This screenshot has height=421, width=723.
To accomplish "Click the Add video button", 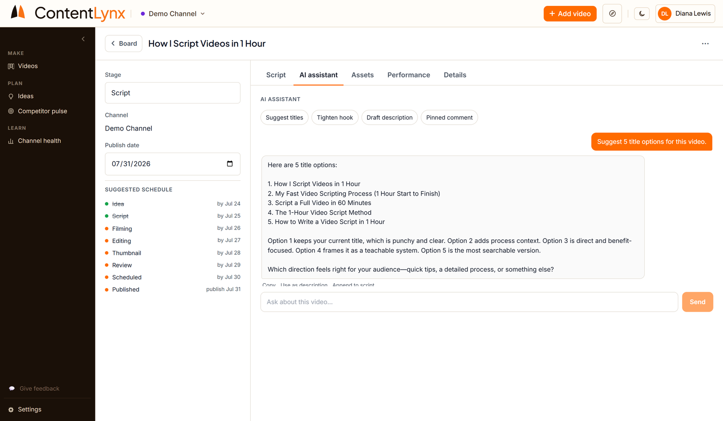I will pos(570,14).
